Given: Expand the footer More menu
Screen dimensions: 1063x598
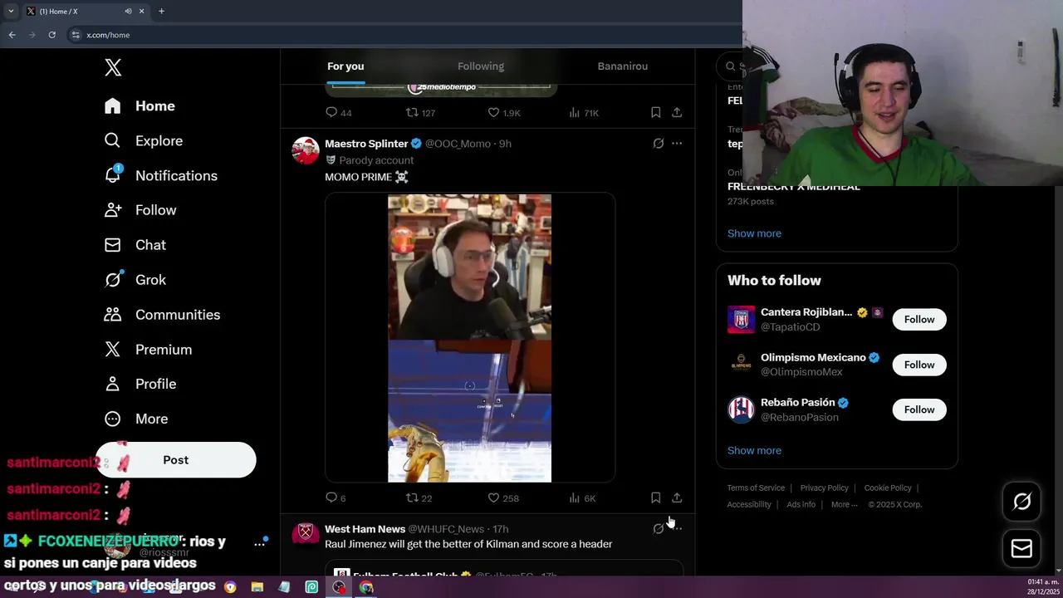Looking at the screenshot, I should tap(844, 504).
